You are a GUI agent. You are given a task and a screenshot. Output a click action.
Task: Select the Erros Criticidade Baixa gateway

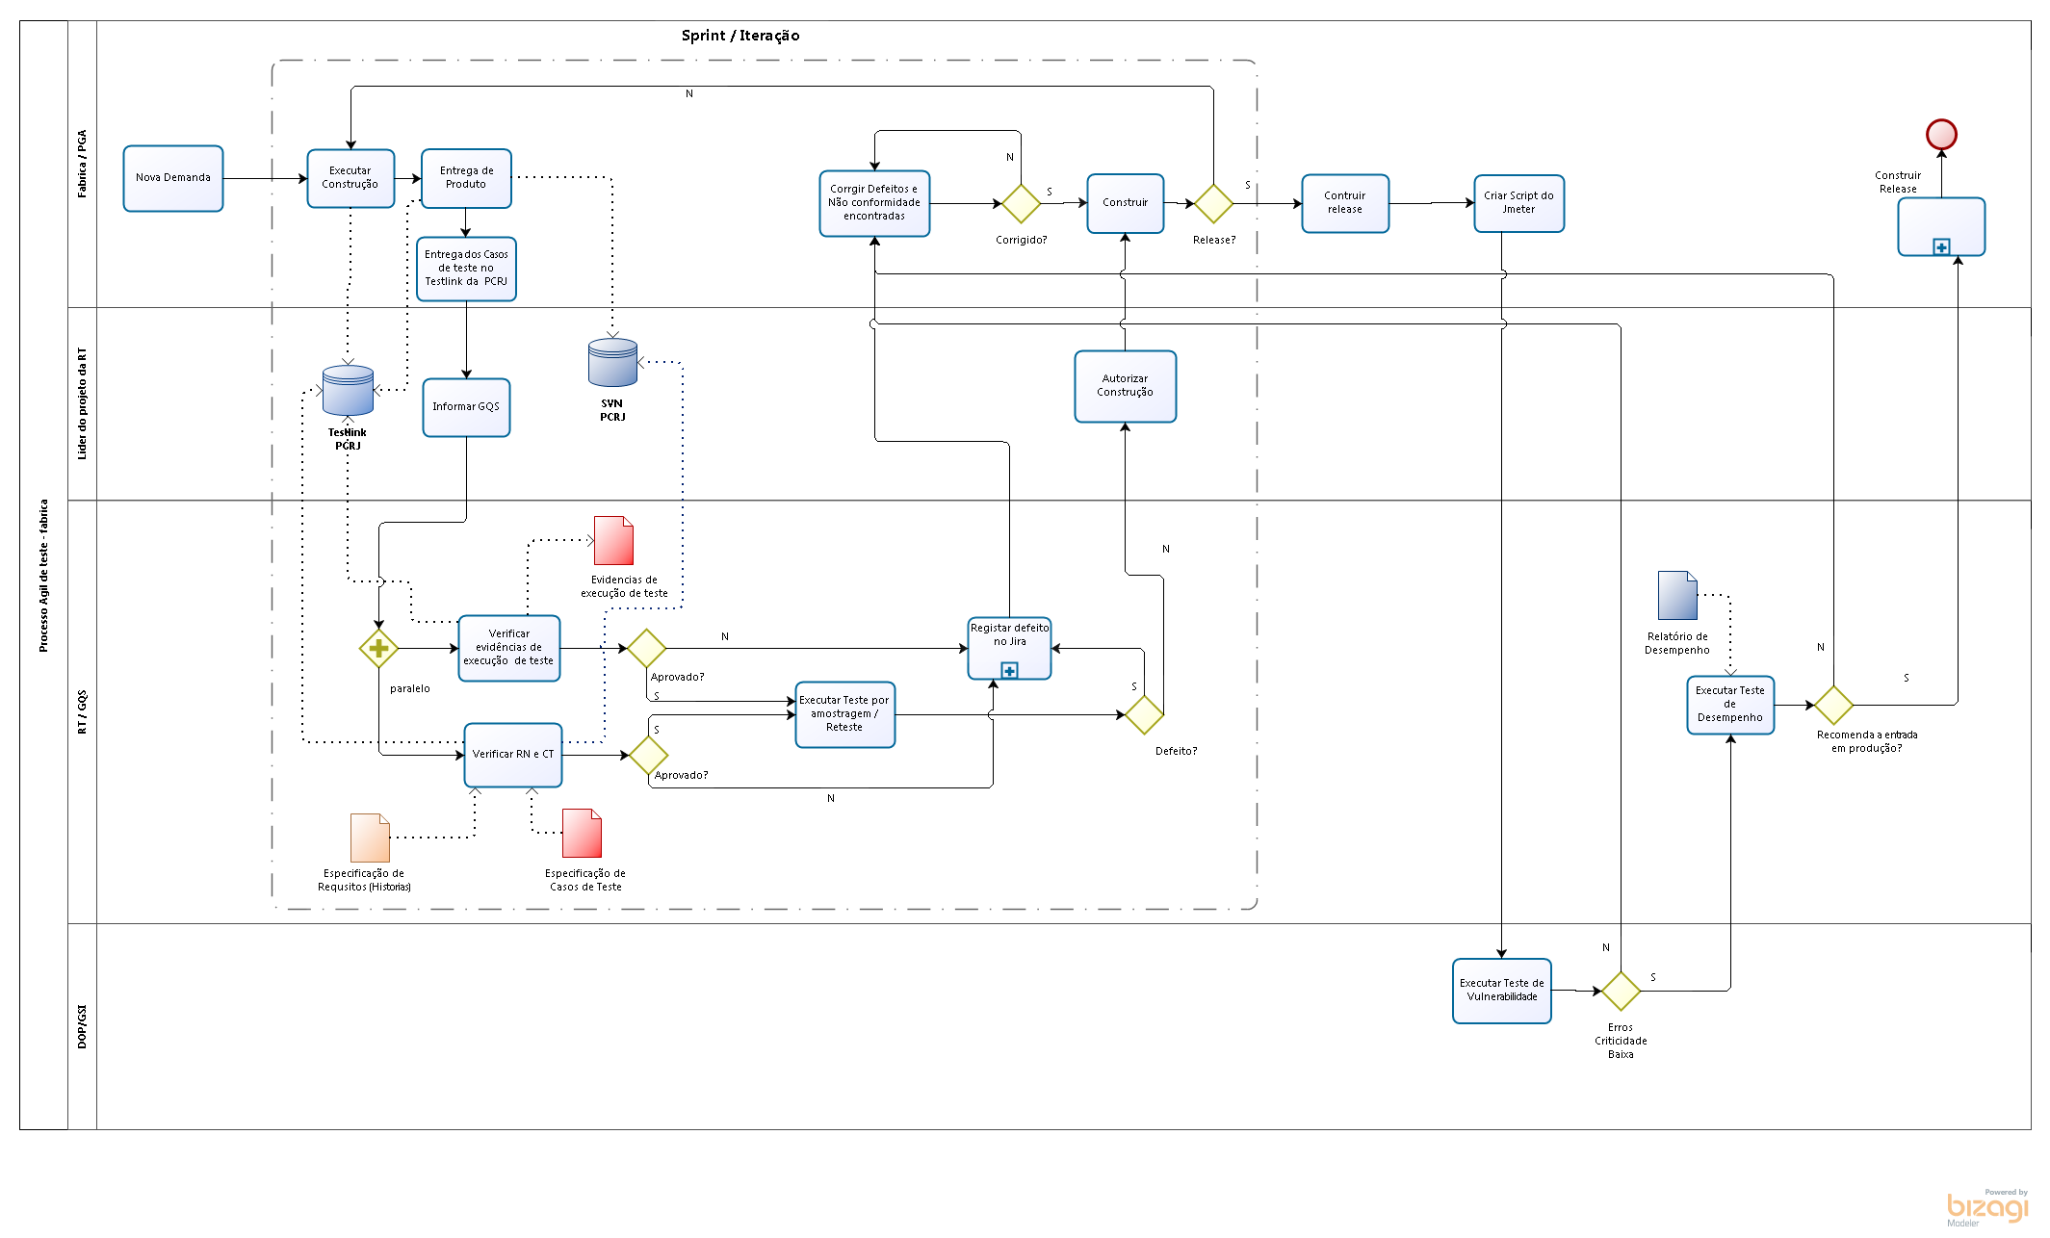pos(1621,991)
